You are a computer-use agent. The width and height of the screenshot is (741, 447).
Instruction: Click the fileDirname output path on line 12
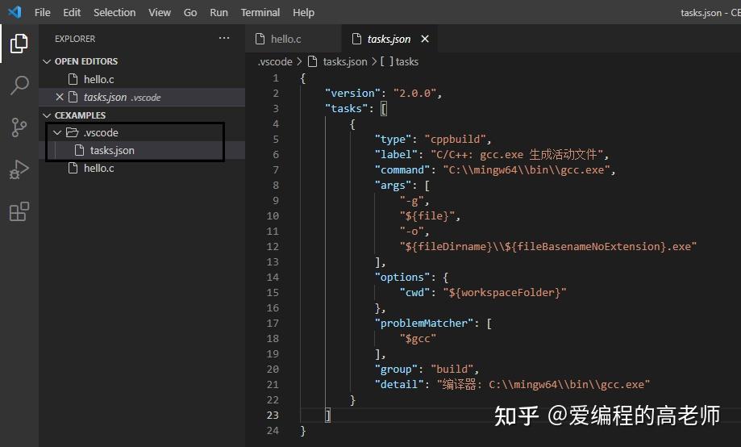(x=547, y=246)
